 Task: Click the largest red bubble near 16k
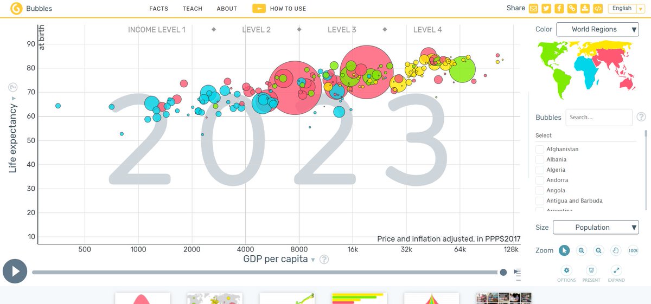point(367,72)
